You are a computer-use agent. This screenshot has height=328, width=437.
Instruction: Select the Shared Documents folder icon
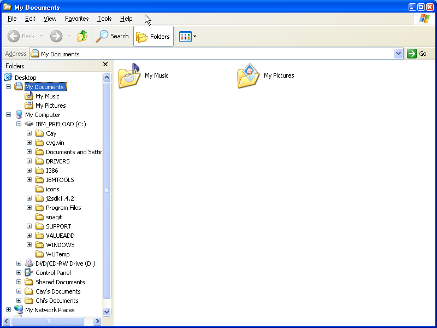29,282
